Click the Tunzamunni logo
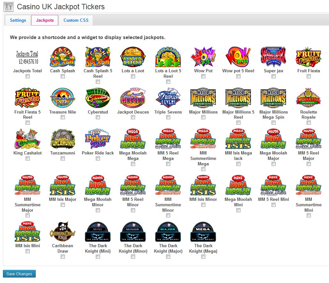The height and width of the screenshot is (283, 329). tap(63, 139)
